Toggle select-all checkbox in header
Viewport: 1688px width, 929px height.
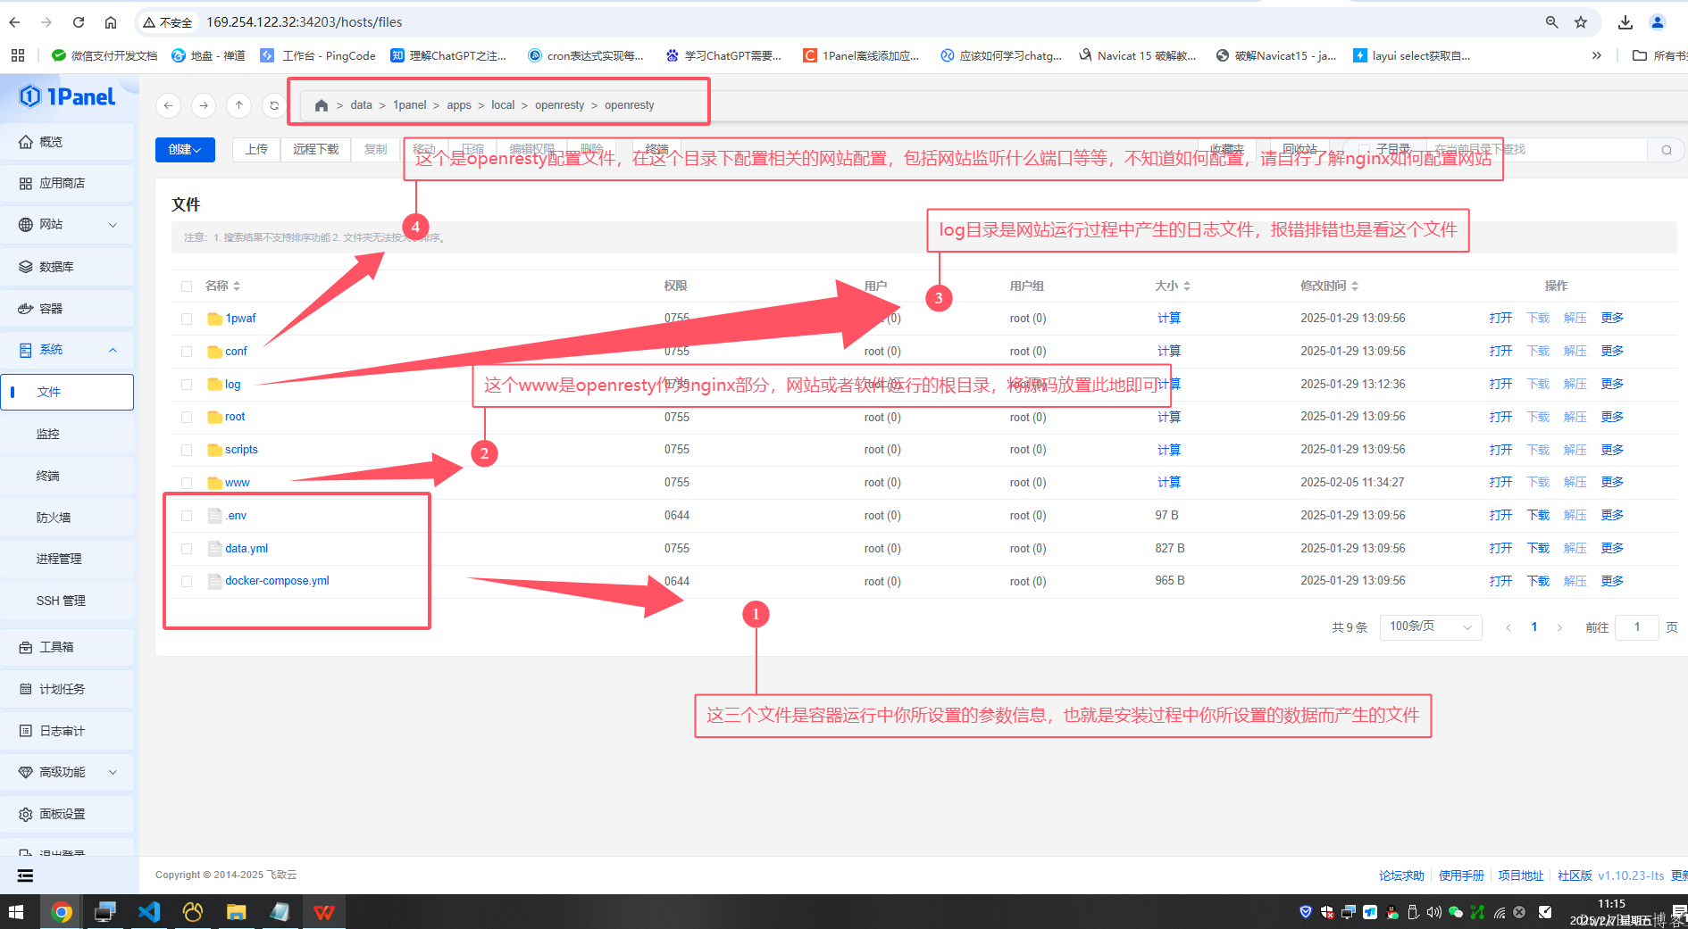(x=187, y=286)
